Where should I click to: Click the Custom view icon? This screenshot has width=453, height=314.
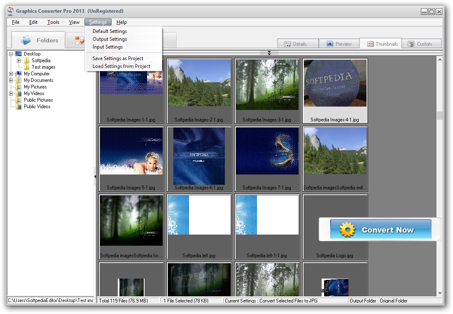coord(411,44)
